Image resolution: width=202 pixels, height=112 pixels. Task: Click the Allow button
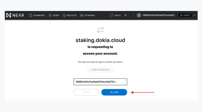pos(114,92)
